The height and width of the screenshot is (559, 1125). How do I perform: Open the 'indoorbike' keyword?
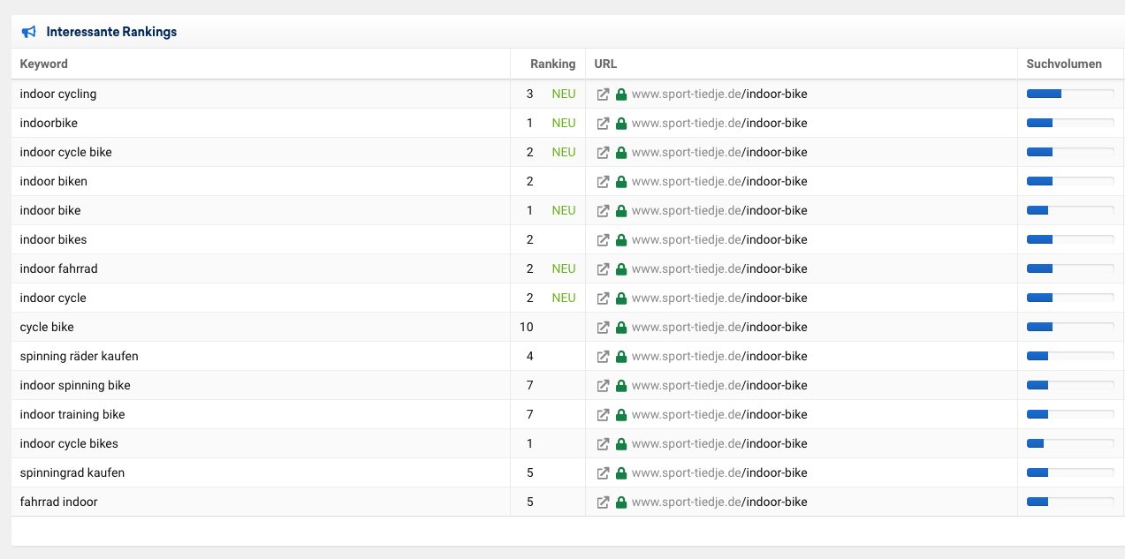point(49,123)
